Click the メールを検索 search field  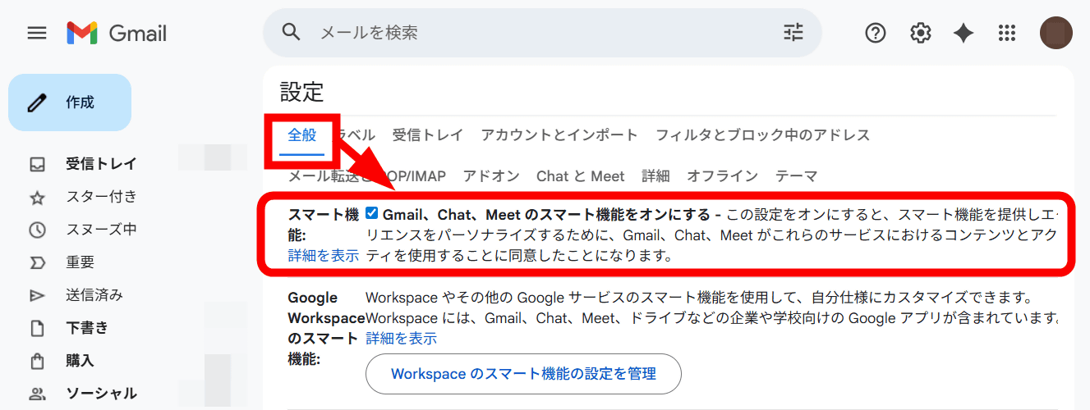542,33
